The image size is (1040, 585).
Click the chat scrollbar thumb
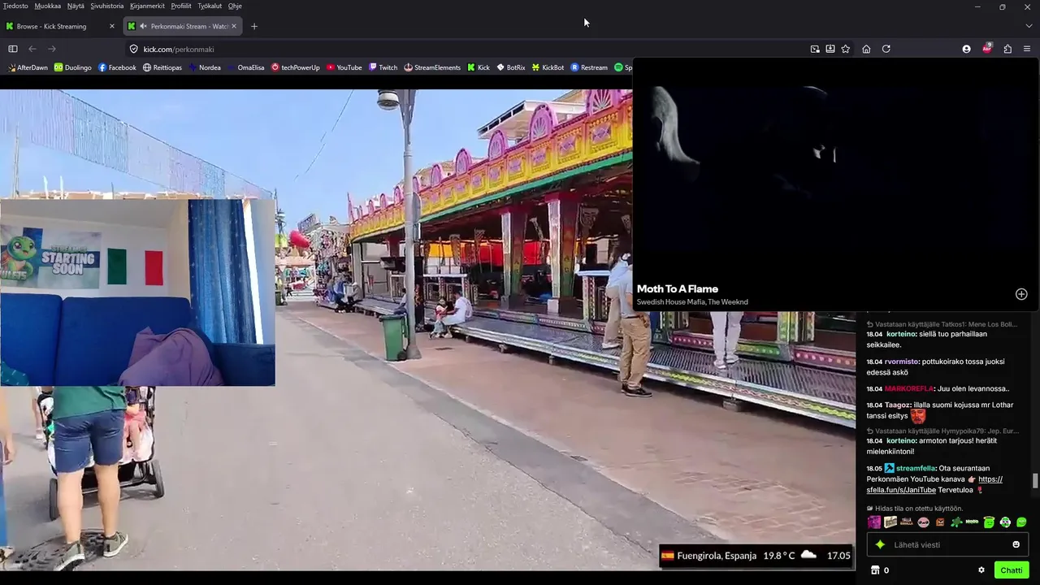point(1035,480)
